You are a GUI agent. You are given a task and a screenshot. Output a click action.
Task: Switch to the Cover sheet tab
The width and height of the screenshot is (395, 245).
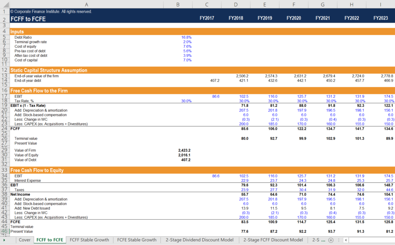(x=24, y=240)
